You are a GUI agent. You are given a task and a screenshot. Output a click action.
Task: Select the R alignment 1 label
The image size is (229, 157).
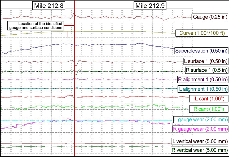[x=203, y=79]
